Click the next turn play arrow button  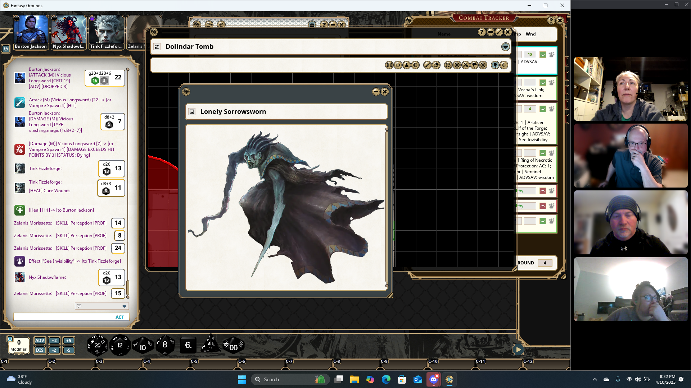click(518, 349)
